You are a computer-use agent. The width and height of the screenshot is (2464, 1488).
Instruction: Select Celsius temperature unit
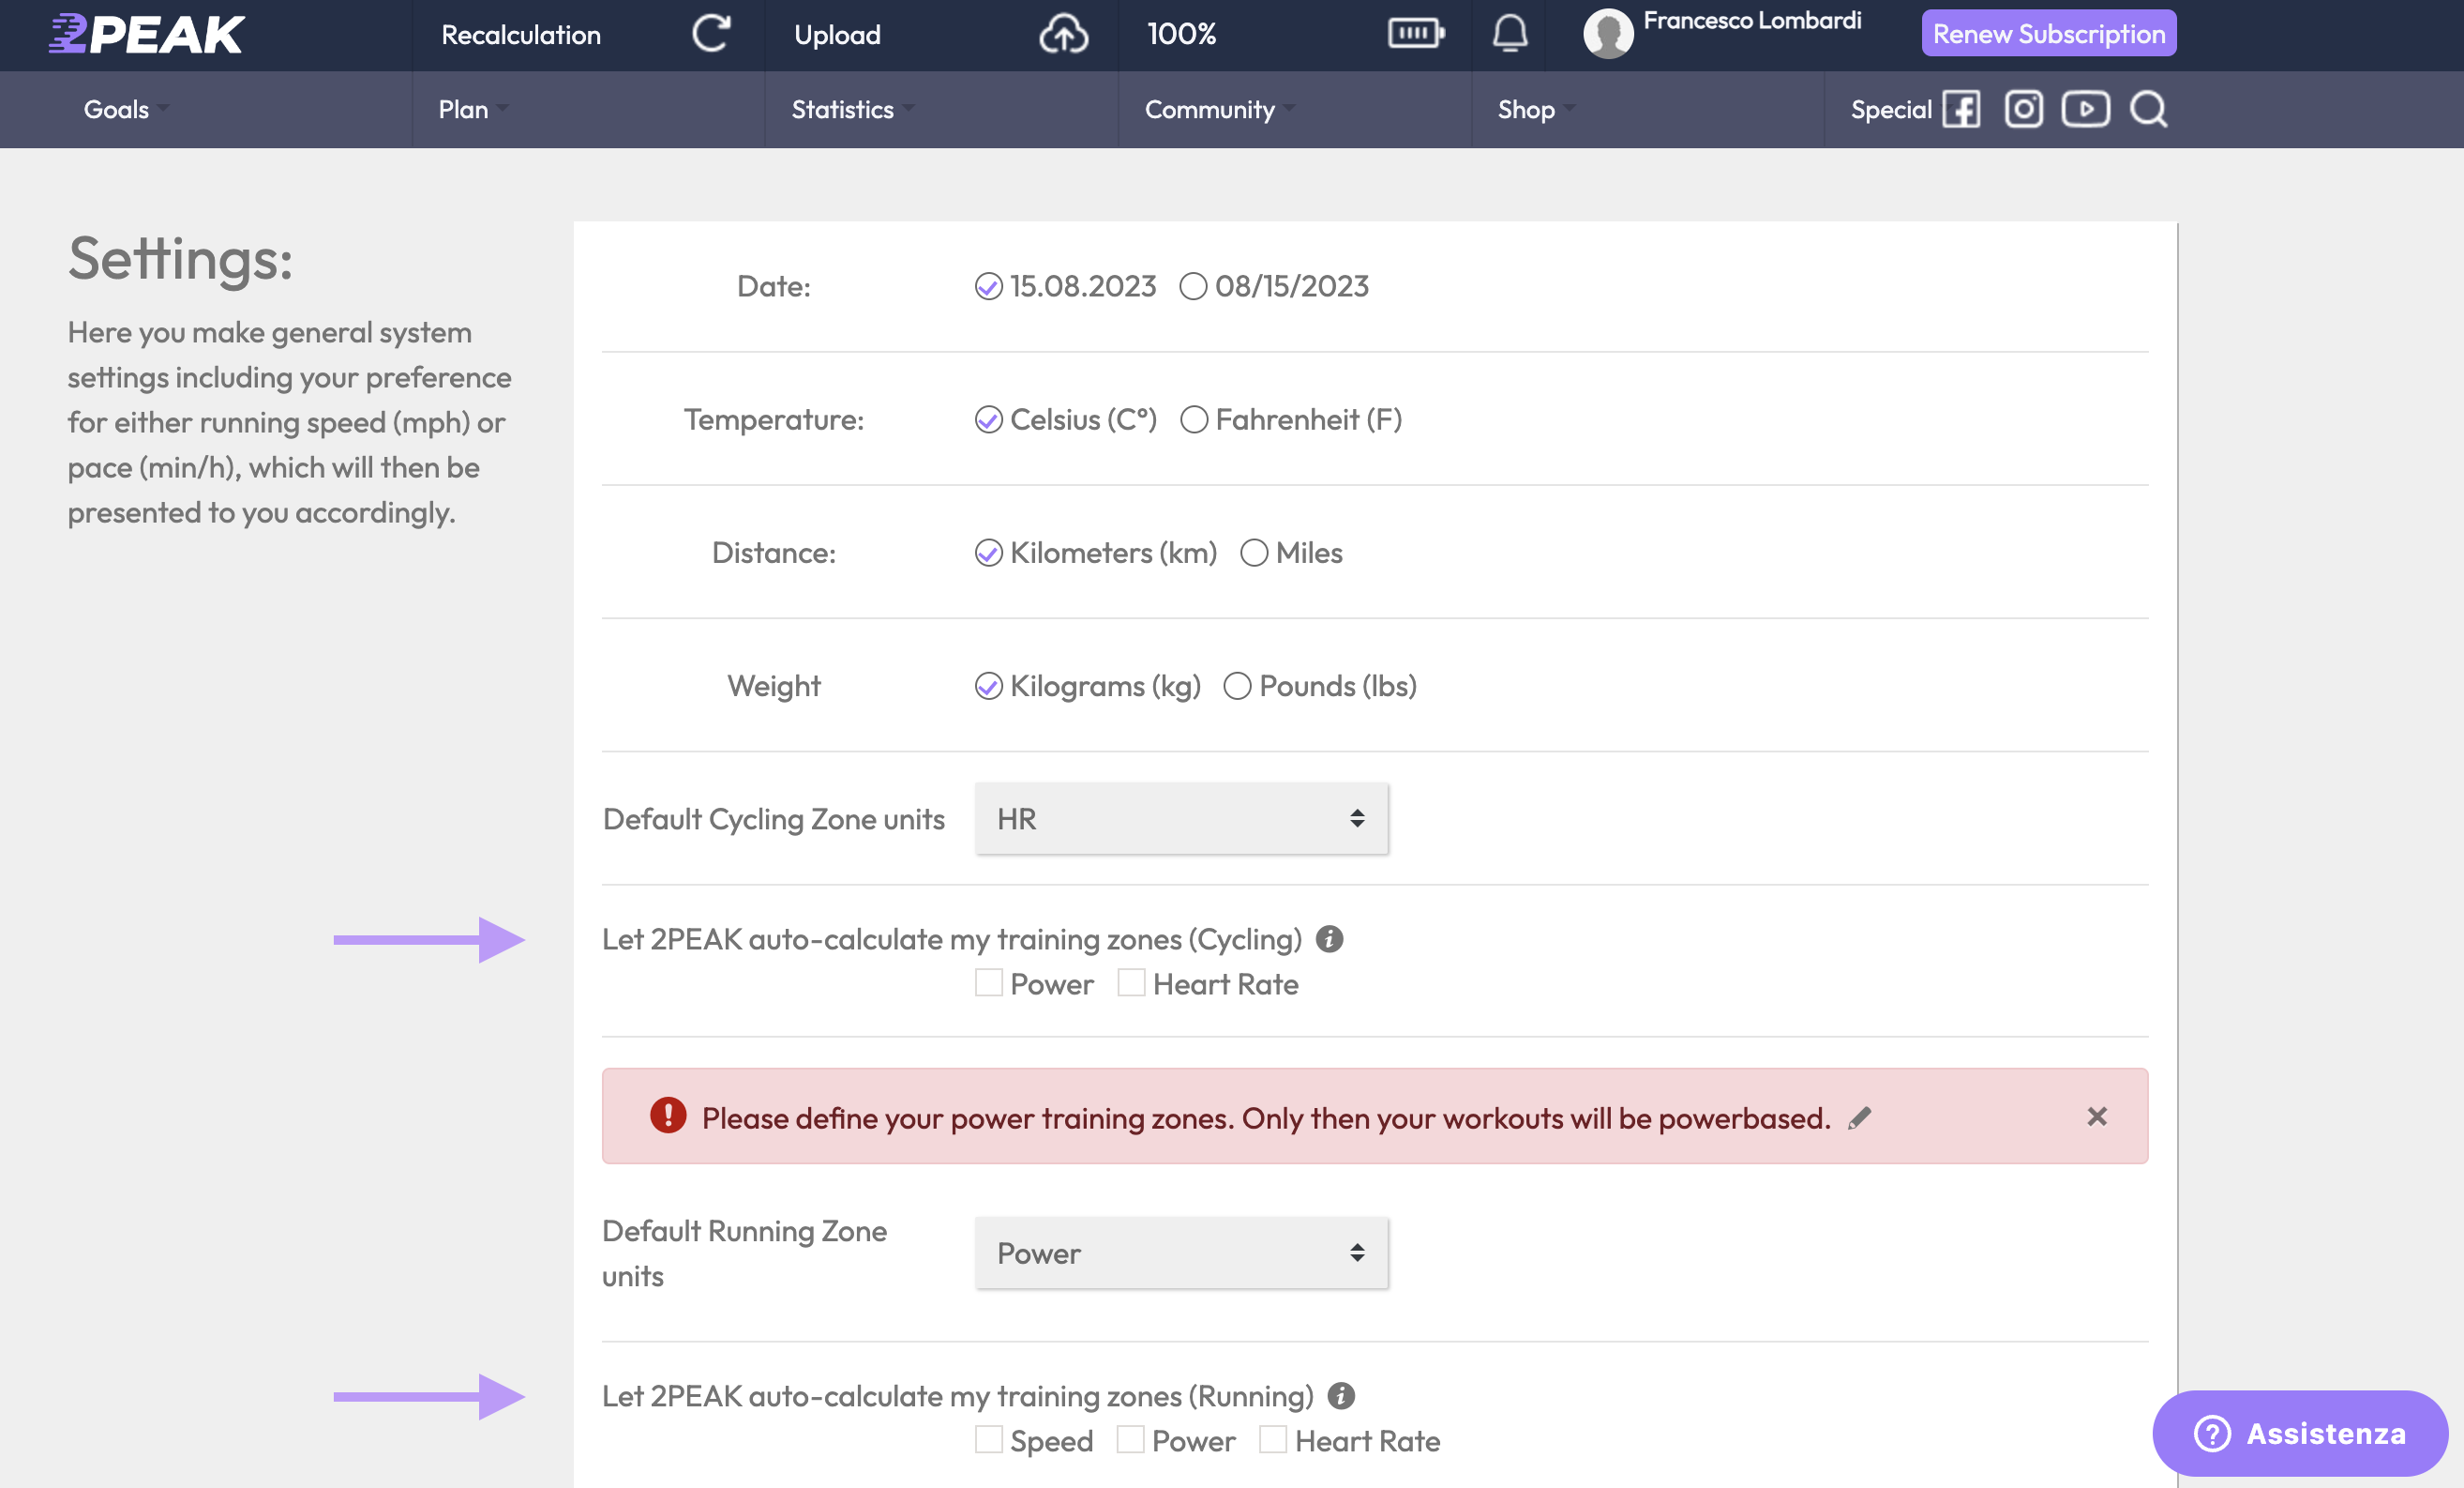point(988,419)
